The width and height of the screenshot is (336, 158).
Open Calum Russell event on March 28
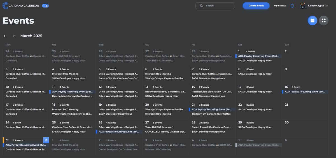point(212,127)
